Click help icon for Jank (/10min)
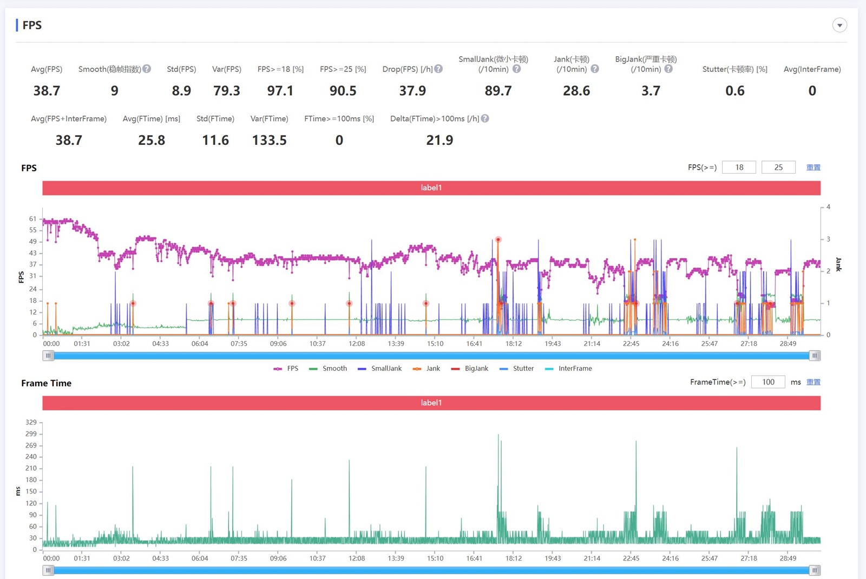The width and height of the screenshot is (866, 579). (595, 69)
